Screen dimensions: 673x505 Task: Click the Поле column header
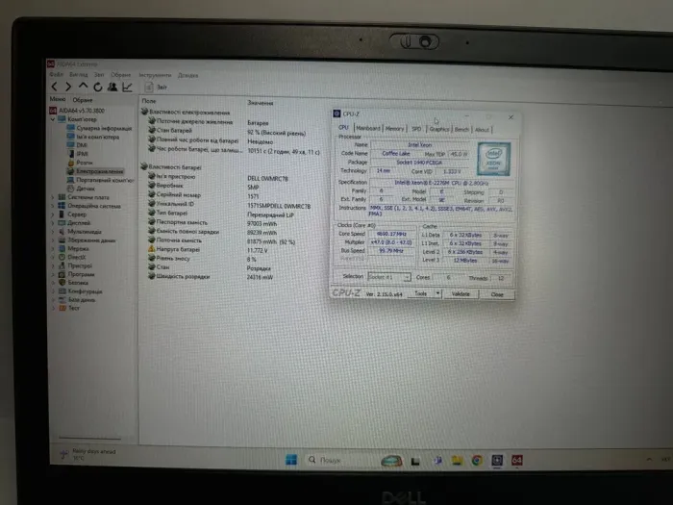[x=149, y=101]
